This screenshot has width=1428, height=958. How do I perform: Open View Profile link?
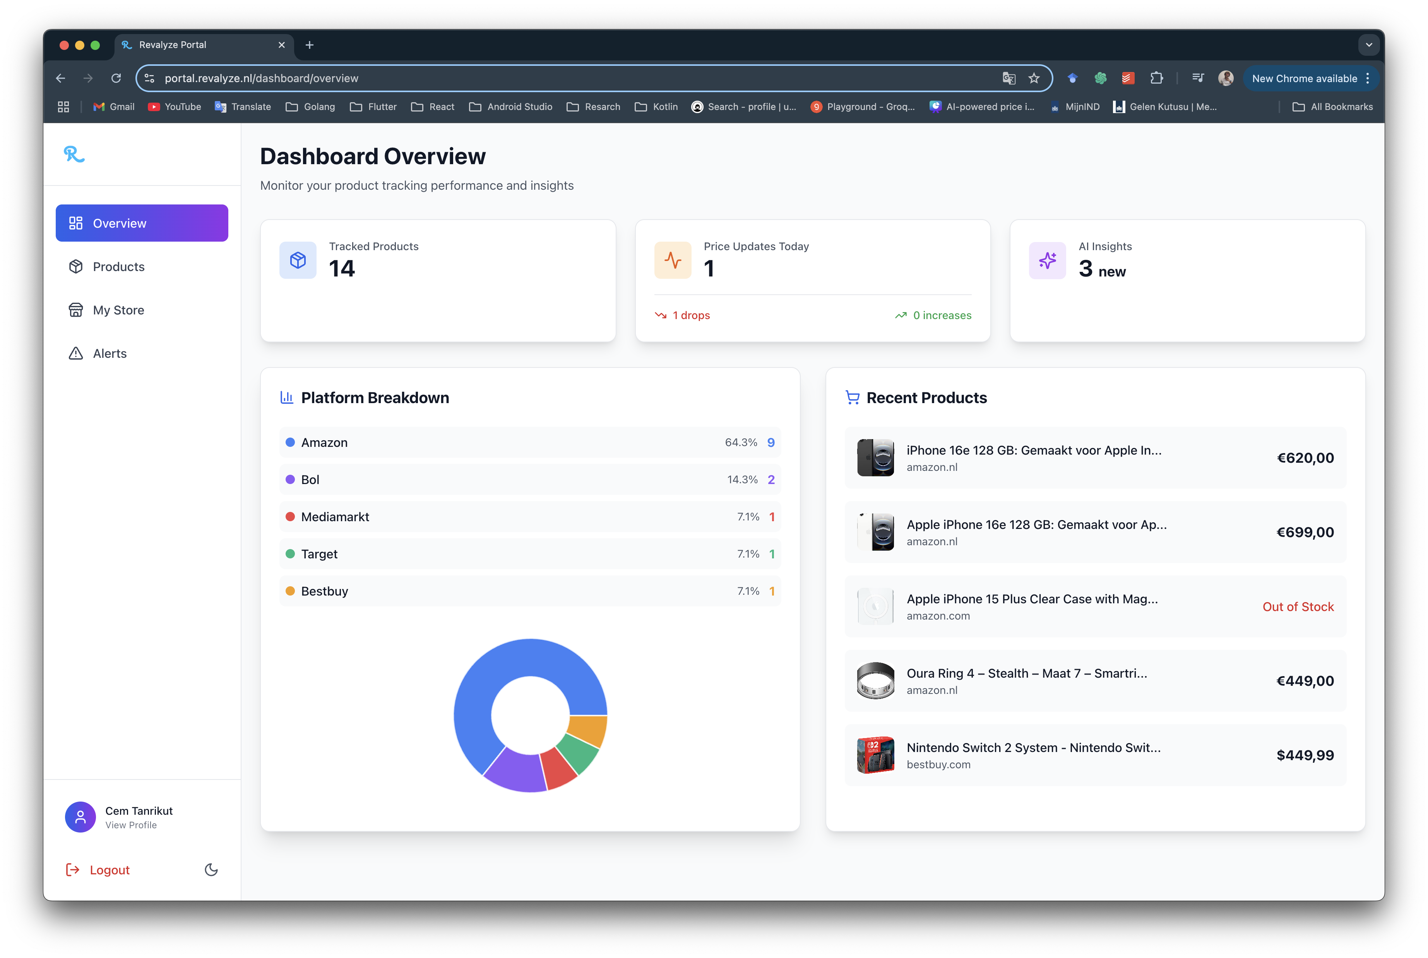pos(131,825)
